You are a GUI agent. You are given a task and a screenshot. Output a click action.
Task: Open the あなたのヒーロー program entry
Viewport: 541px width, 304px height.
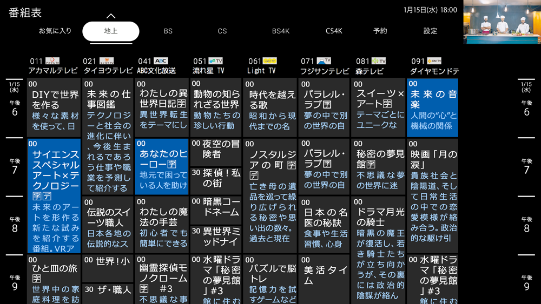click(x=162, y=166)
